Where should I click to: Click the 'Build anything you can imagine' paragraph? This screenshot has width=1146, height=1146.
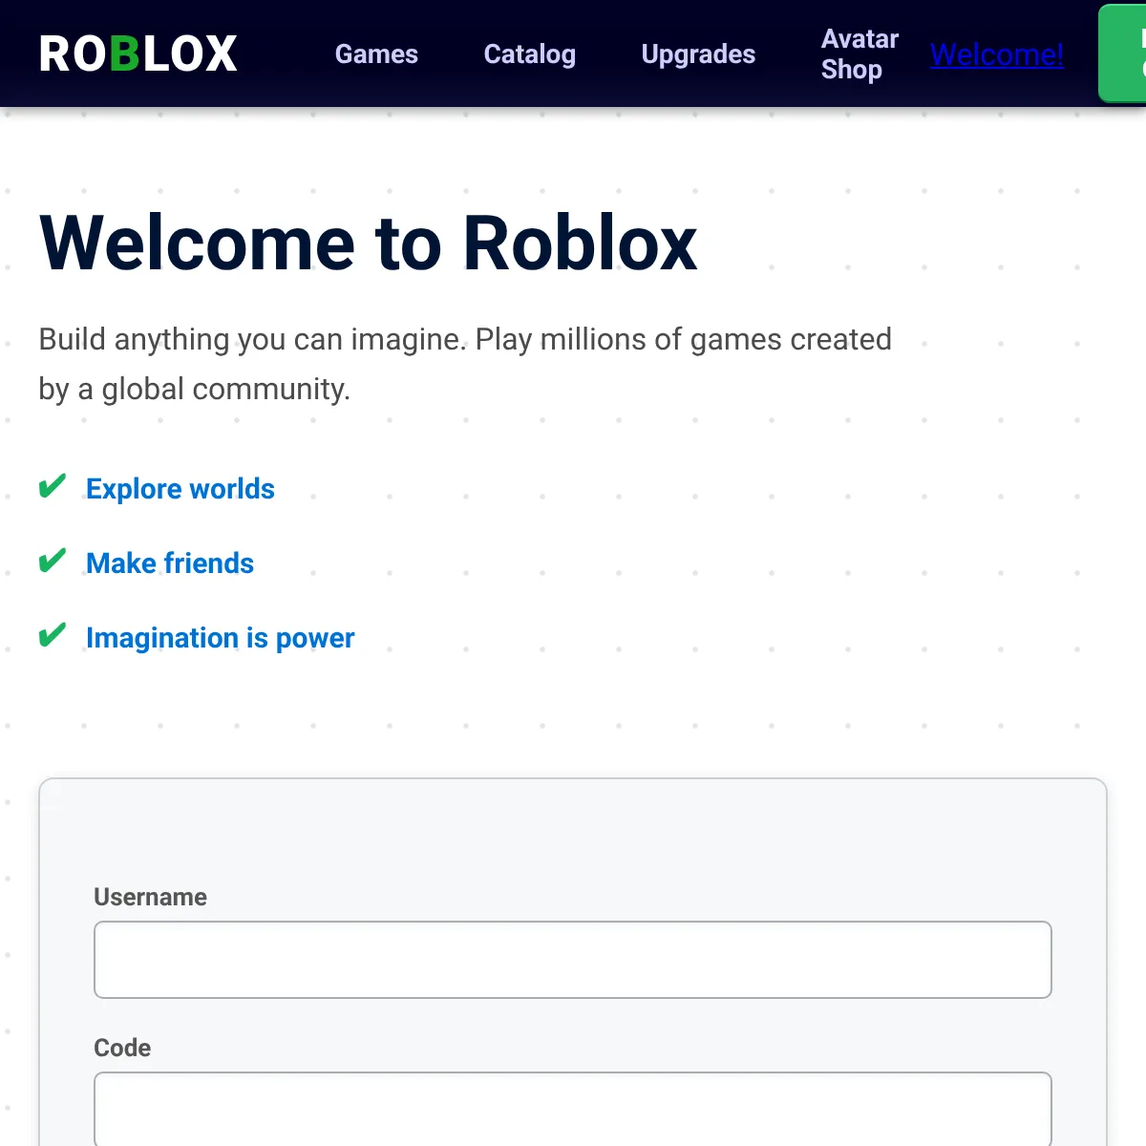tap(465, 364)
